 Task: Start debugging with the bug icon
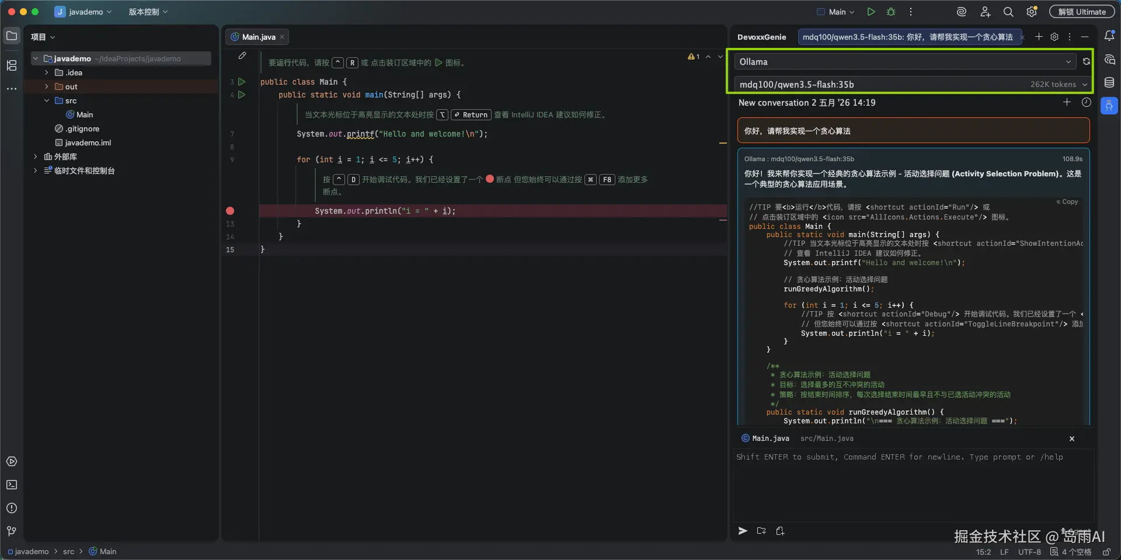[891, 12]
